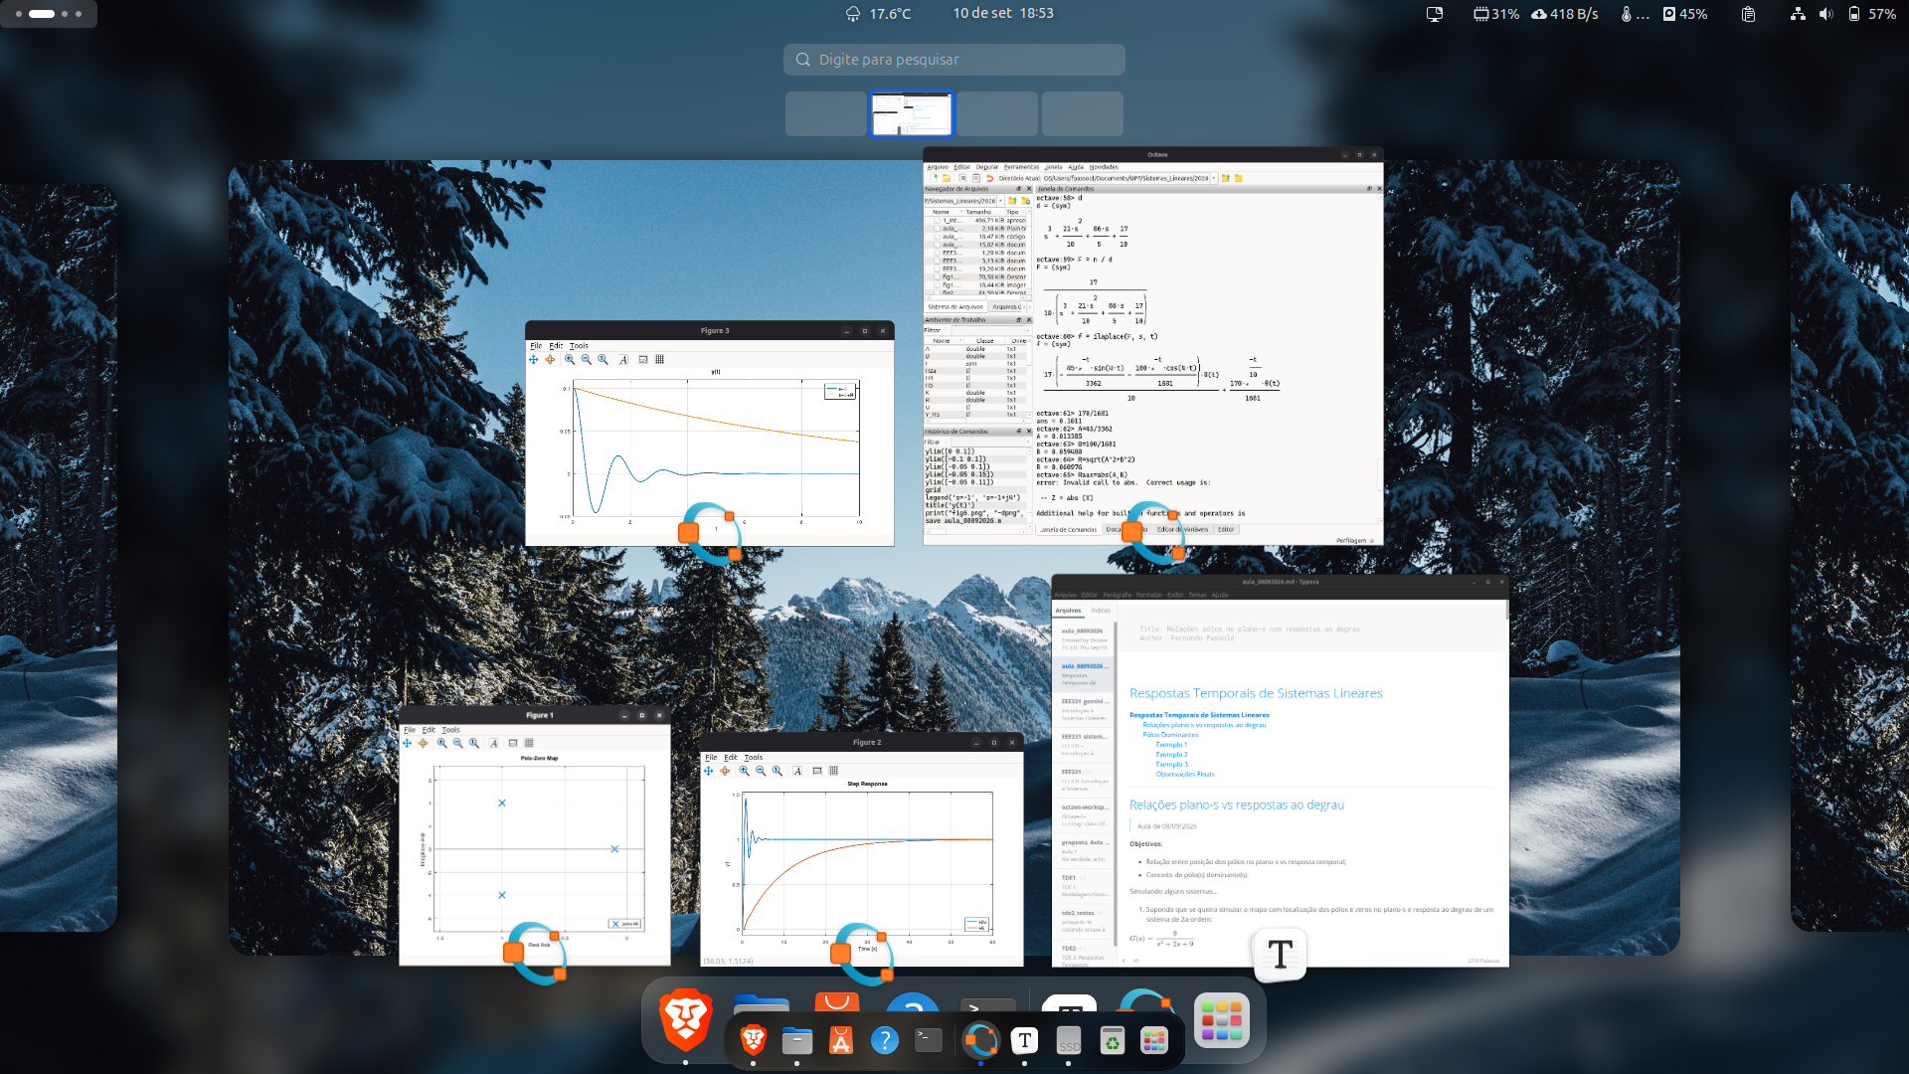This screenshot has height=1074, width=1909.
Task: Click the zoom in icon in Figure 1
Action: pos(441,743)
